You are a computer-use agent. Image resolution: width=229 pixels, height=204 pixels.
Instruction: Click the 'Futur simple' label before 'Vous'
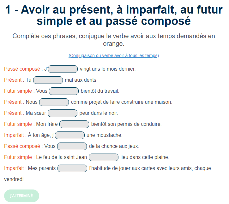[x=18, y=91]
